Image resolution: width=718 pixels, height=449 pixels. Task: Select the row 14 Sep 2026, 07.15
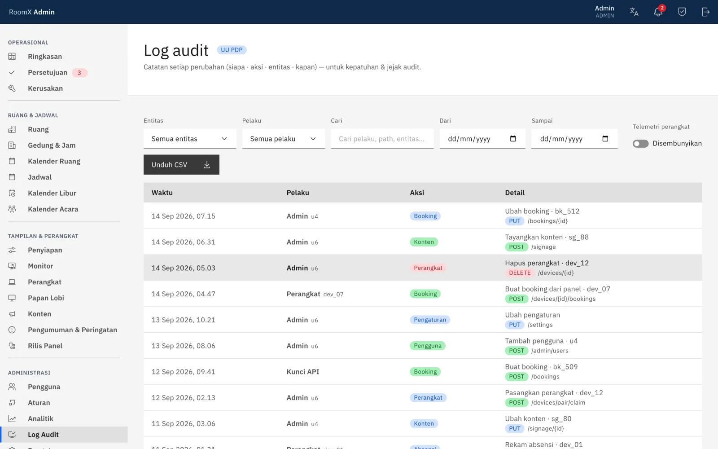point(423,216)
